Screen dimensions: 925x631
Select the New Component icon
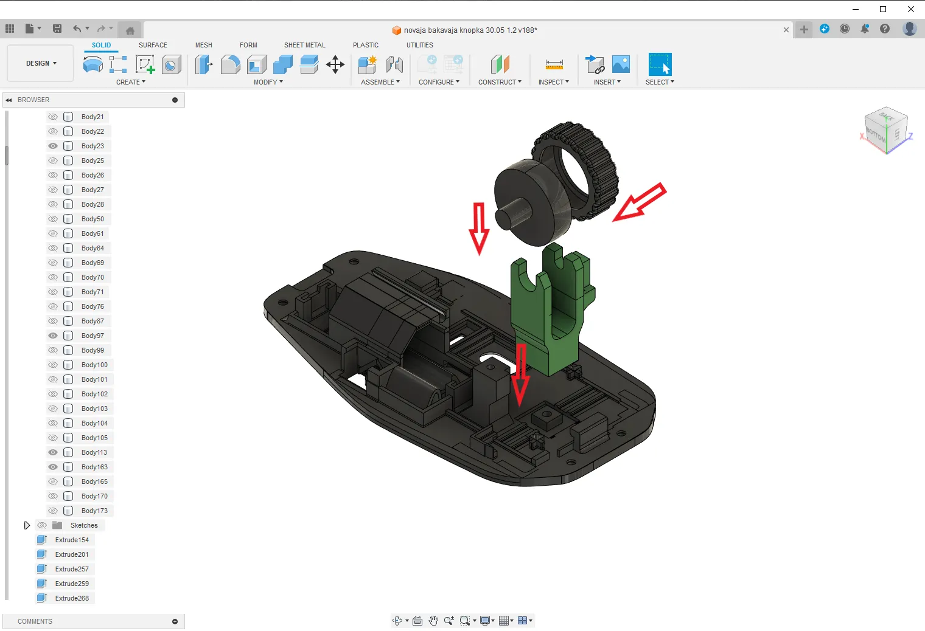click(368, 64)
